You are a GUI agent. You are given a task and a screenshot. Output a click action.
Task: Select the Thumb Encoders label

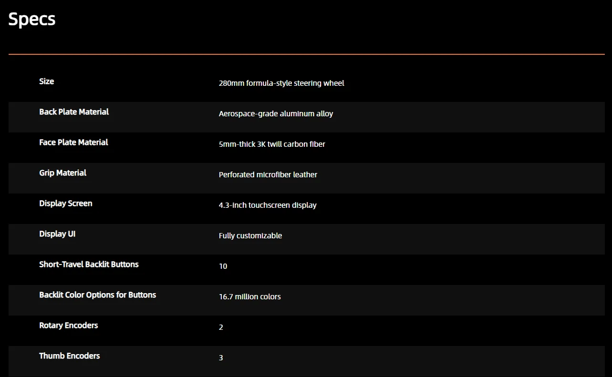[x=70, y=356]
